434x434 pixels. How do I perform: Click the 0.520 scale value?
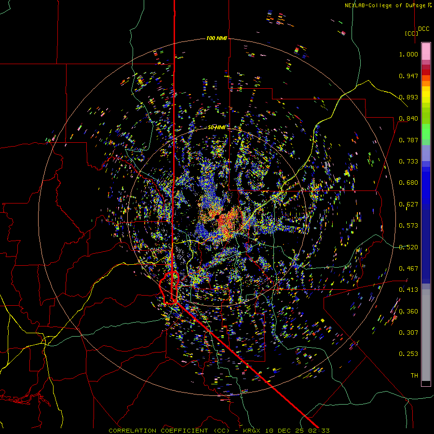tap(408, 247)
